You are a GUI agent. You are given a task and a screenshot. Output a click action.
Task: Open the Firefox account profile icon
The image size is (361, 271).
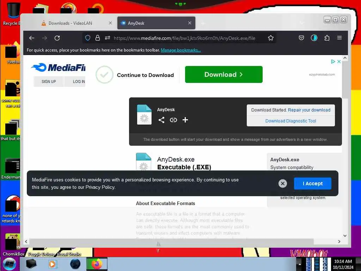pos(314,38)
